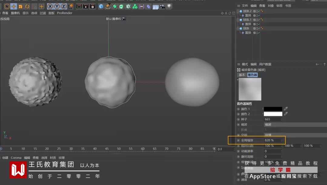Screen dimensions: 327x185
Task: Pick color with 颜色 2 eyedropper
Action: (x=286, y=114)
